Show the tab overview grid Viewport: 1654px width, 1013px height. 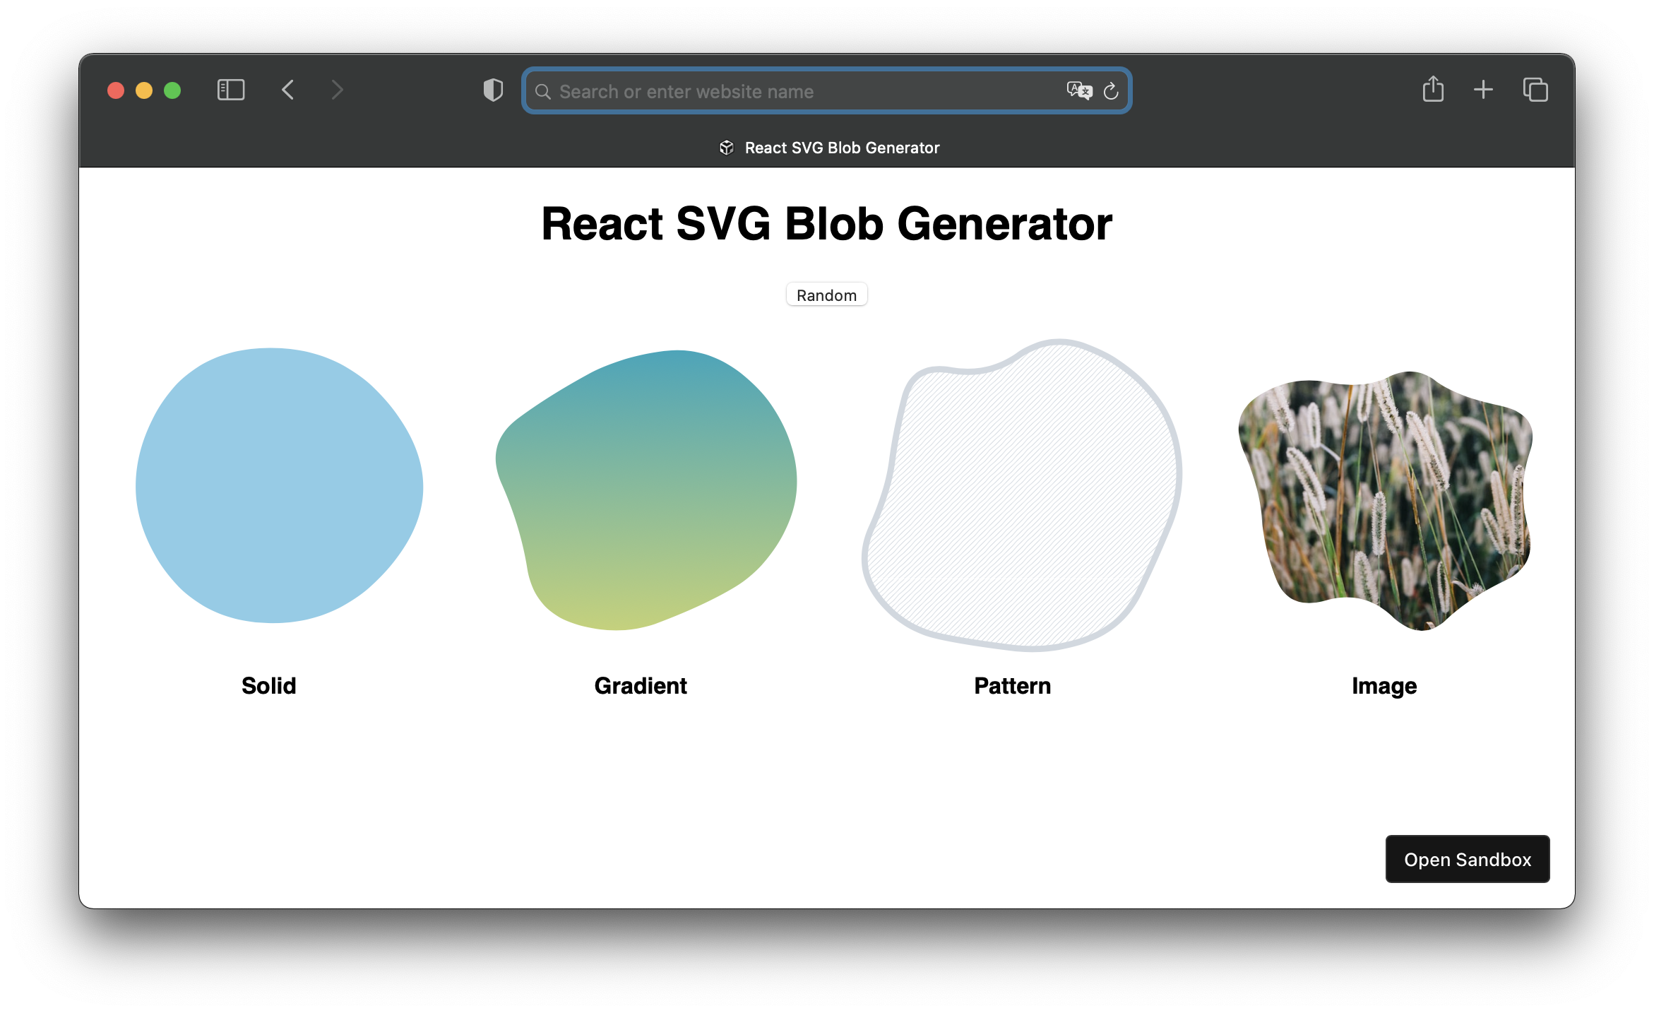pos(1535,90)
